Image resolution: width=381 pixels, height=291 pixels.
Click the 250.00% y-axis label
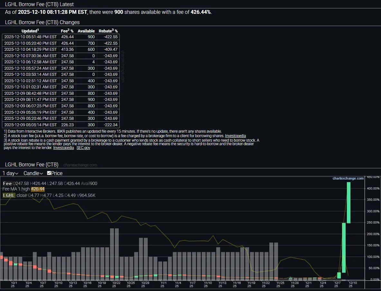coord(373,222)
